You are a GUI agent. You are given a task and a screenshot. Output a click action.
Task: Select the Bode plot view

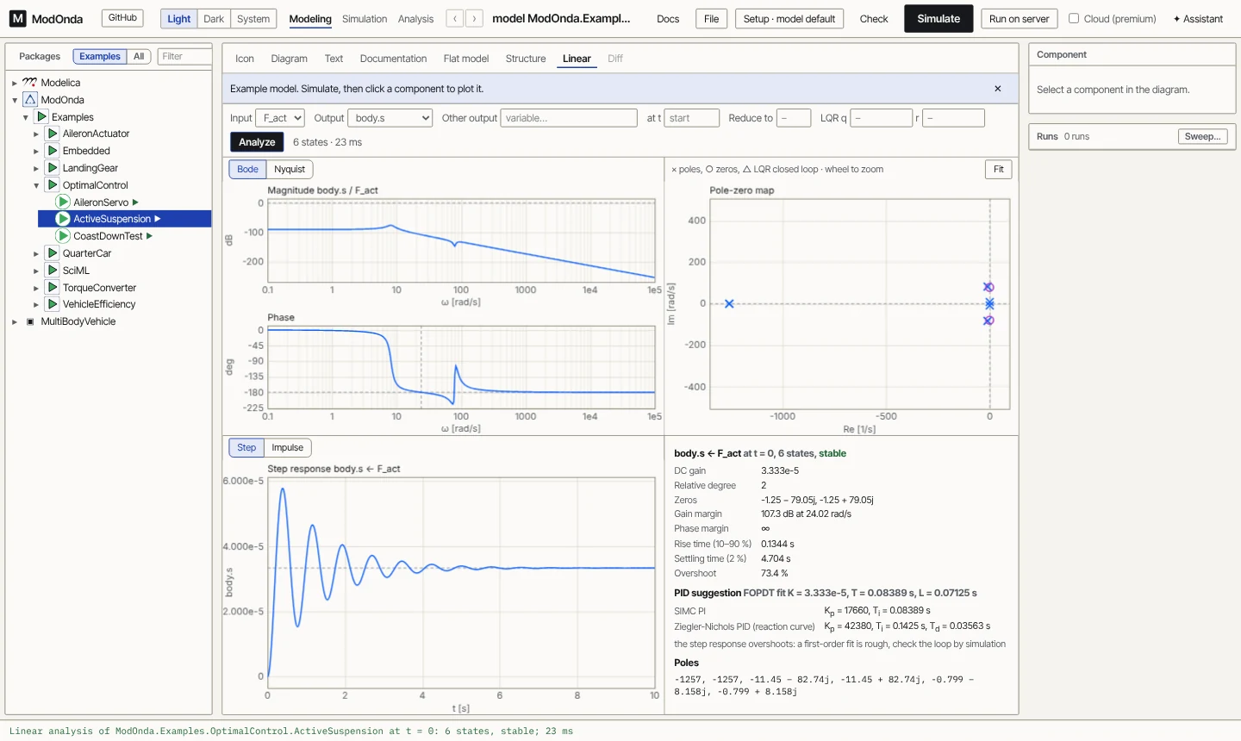pyautogui.click(x=247, y=170)
